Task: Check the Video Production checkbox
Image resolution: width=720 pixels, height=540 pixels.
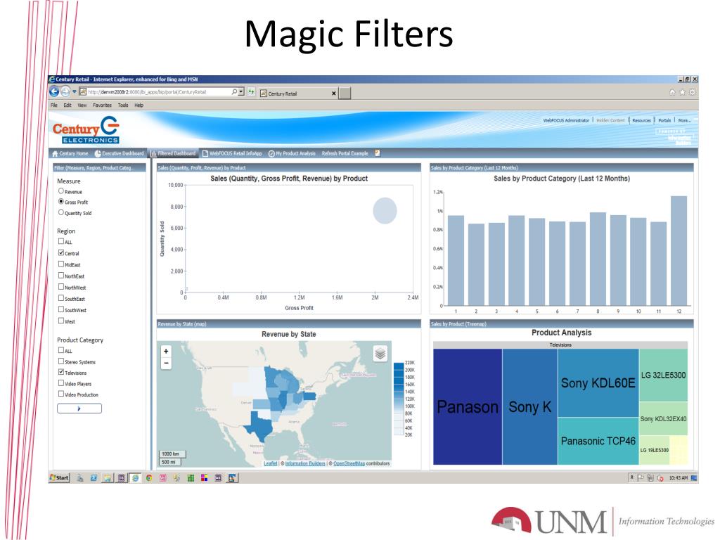Action: (x=61, y=394)
